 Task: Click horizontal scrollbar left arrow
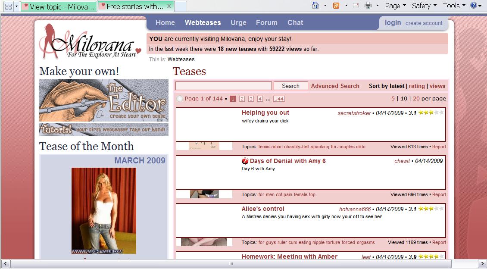[x=6, y=264]
